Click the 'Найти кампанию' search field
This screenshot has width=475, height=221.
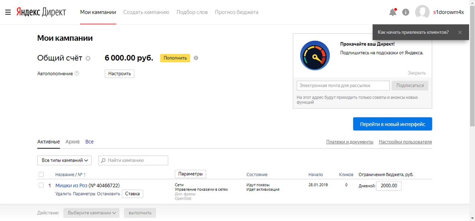(136, 160)
